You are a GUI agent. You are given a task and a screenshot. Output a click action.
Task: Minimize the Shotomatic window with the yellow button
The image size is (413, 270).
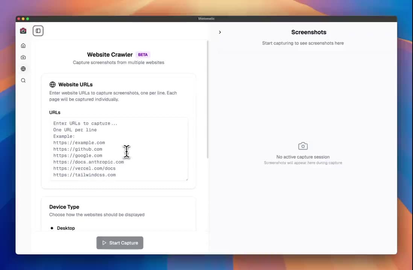(23, 18)
